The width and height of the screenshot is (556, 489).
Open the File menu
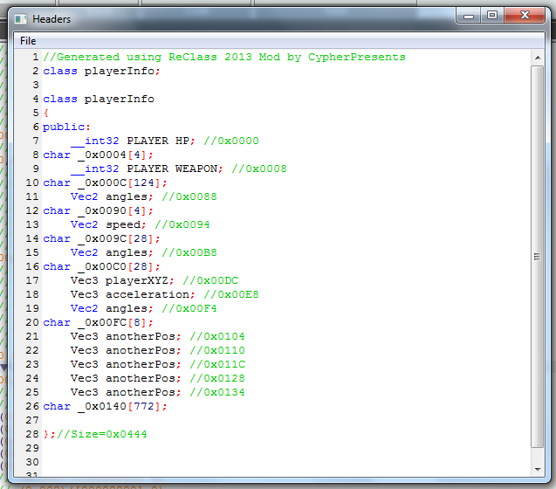(x=28, y=41)
